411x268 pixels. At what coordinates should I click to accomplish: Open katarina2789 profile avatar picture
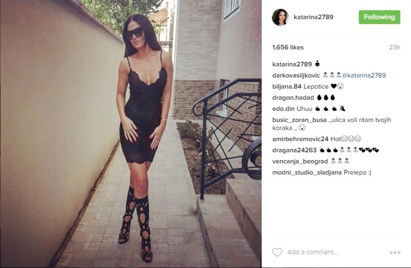tap(280, 17)
